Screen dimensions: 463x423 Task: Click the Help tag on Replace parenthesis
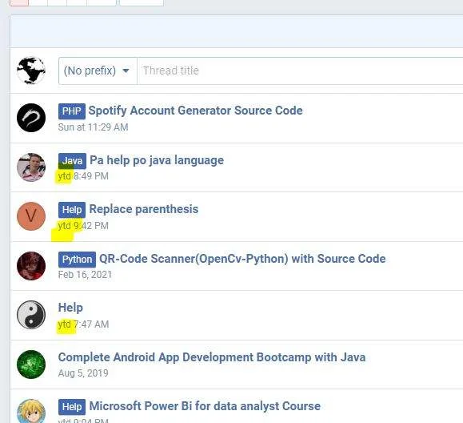pyautogui.click(x=72, y=210)
